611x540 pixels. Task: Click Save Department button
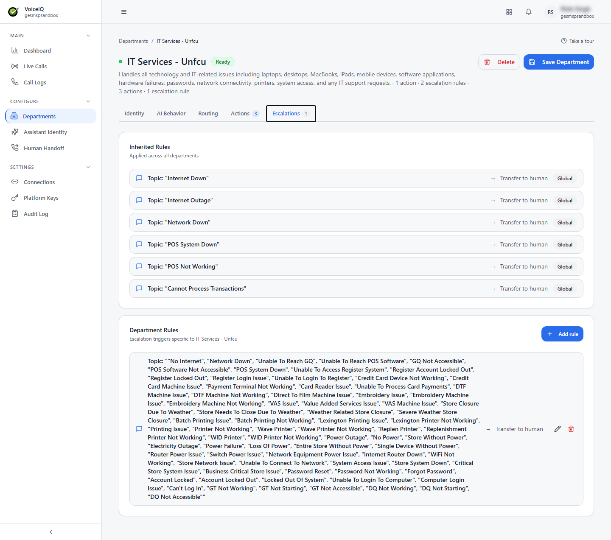(559, 62)
